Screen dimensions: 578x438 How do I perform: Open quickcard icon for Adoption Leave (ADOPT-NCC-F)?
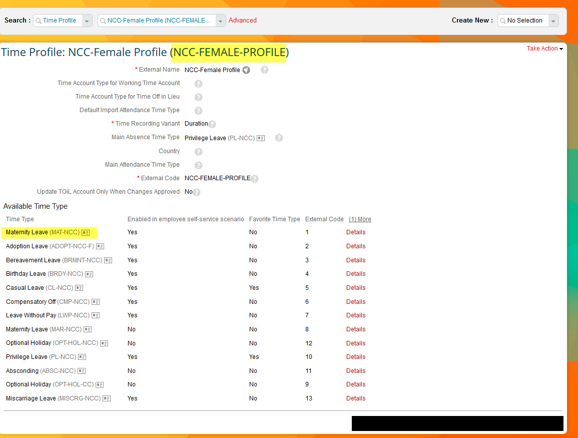pyautogui.click(x=100, y=246)
